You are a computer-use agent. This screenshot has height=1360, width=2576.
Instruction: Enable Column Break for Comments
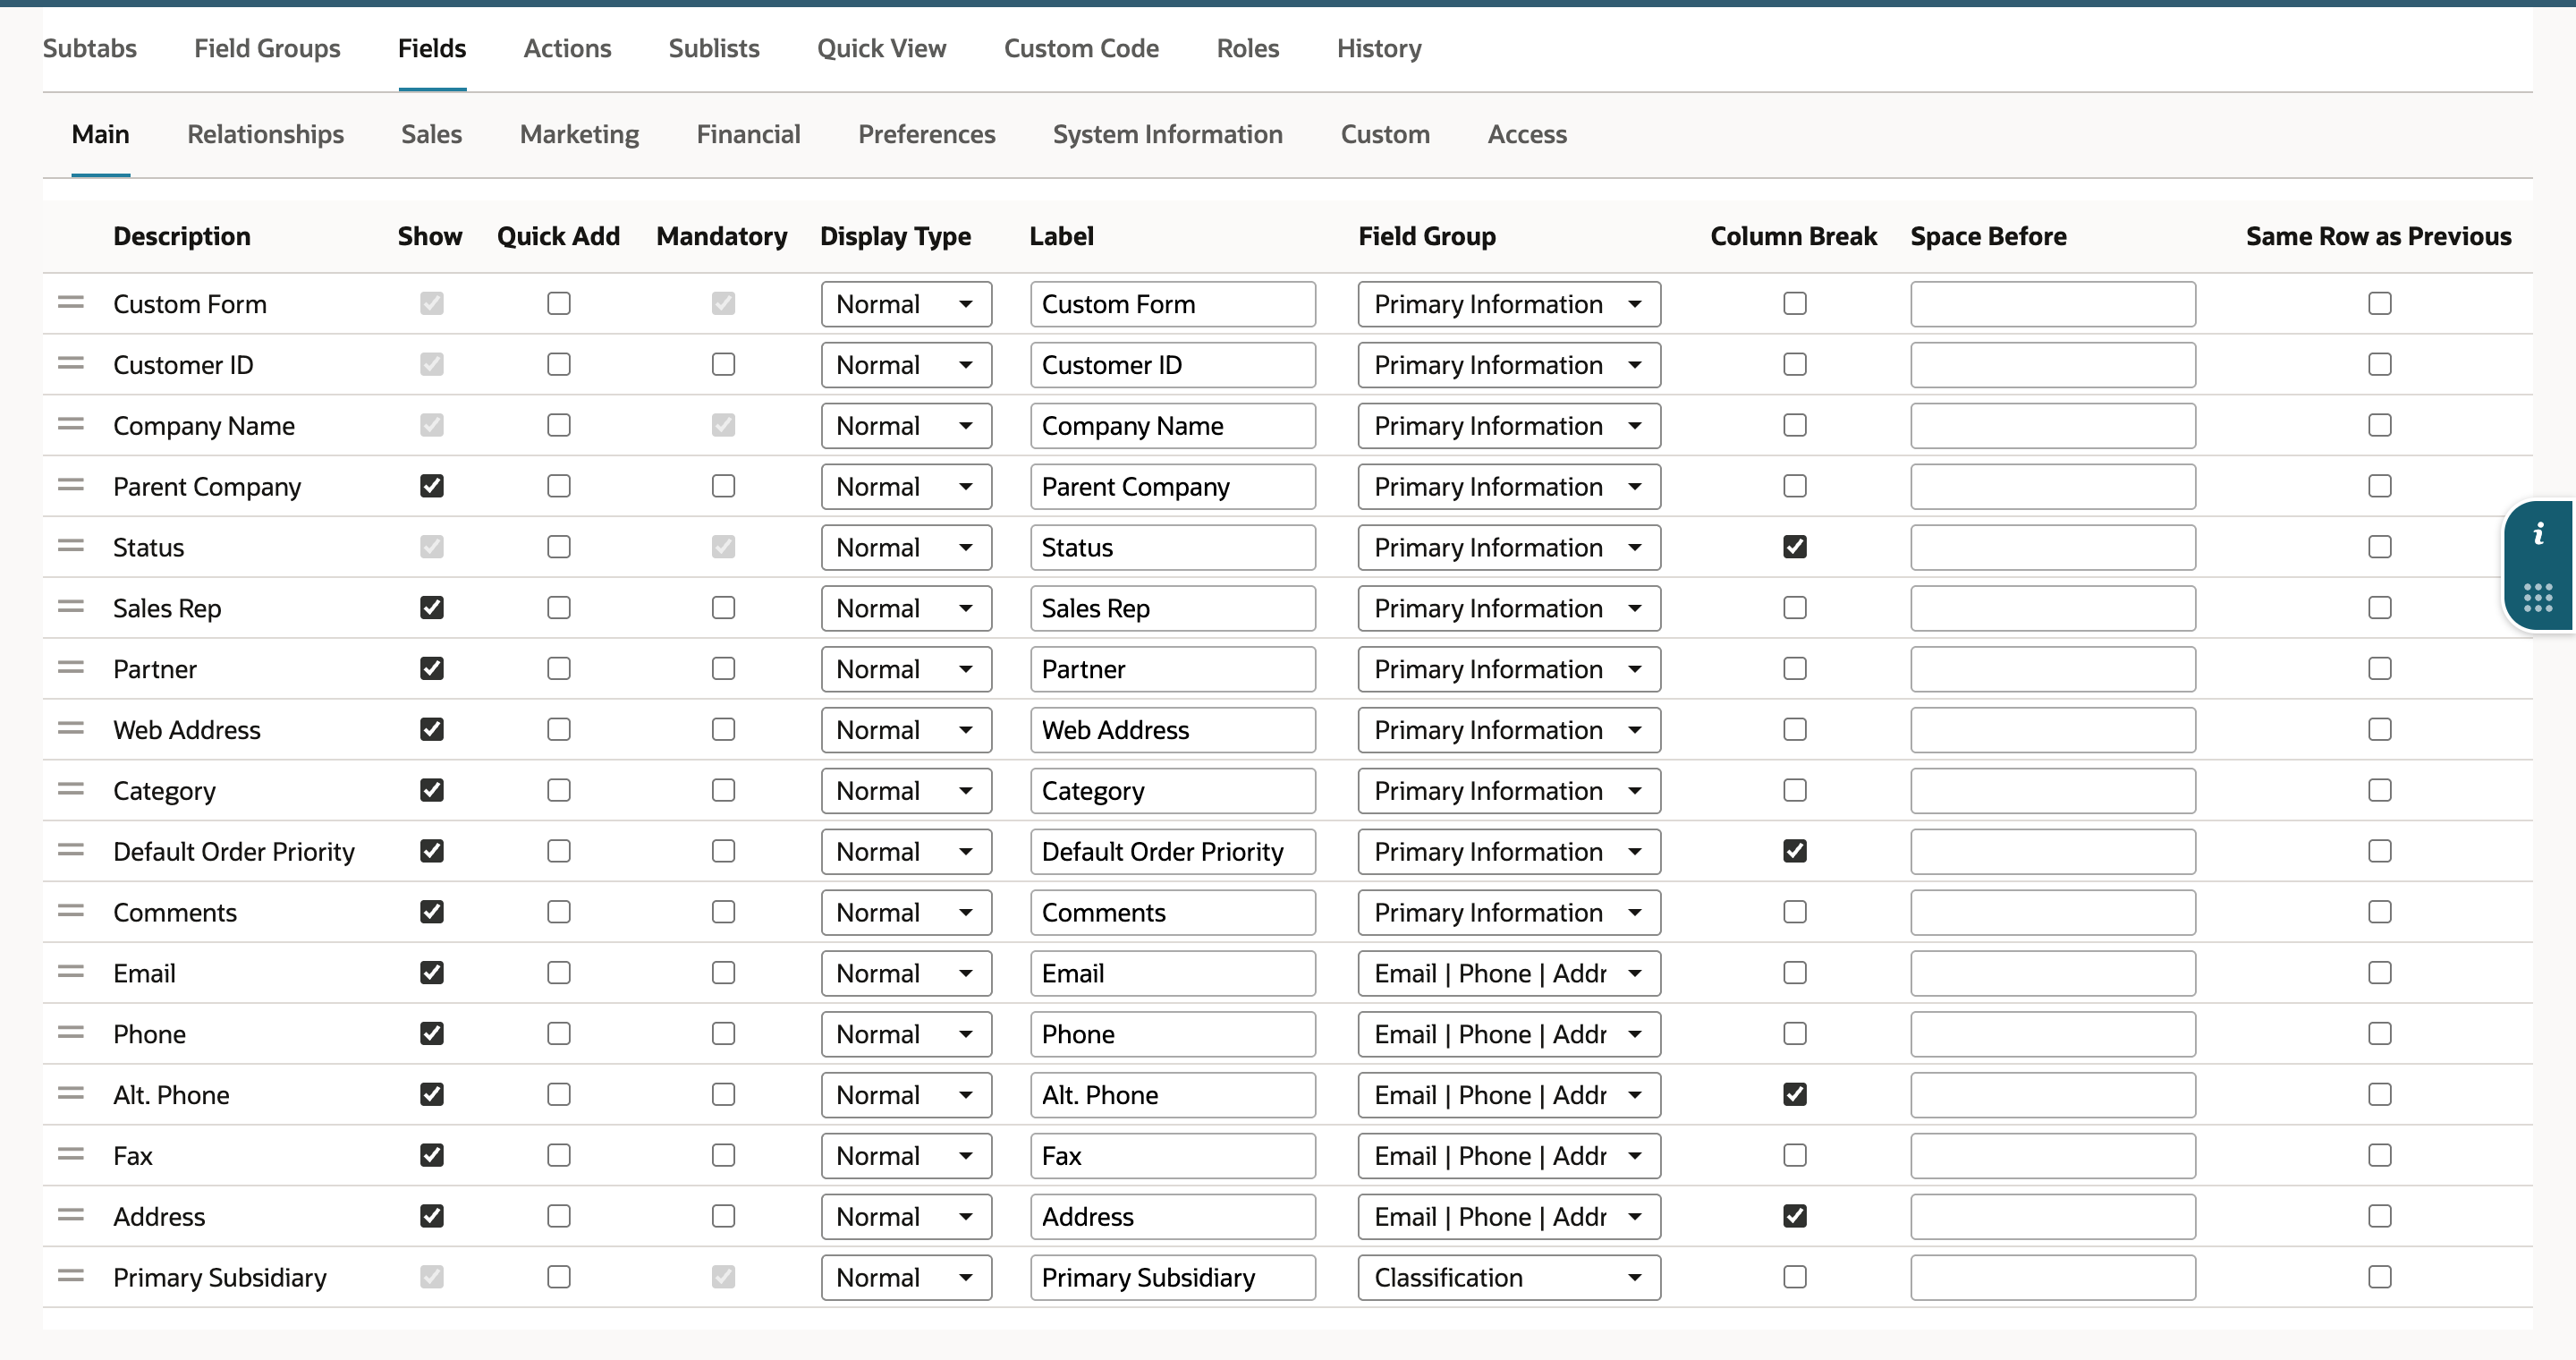pyautogui.click(x=1795, y=912)
